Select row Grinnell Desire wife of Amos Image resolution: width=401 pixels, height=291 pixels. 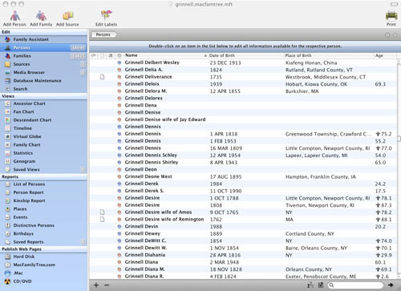click(243, 212)
